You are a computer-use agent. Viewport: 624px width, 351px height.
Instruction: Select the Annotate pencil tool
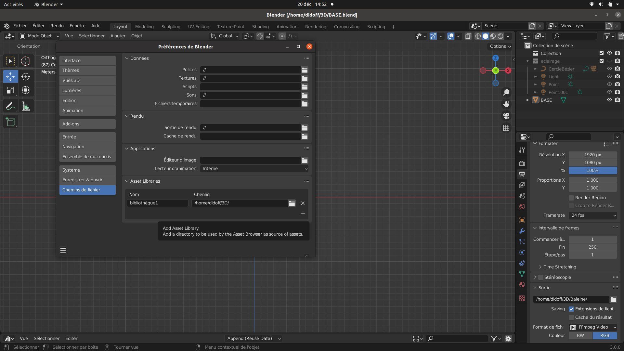[x=10, y=106]
